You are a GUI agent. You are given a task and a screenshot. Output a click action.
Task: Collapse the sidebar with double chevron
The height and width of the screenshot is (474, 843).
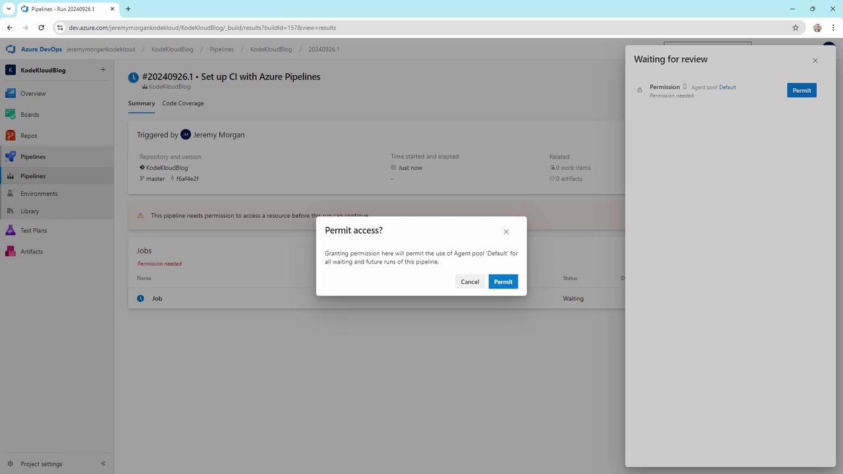pyautogui.click(x=103, y=463)
